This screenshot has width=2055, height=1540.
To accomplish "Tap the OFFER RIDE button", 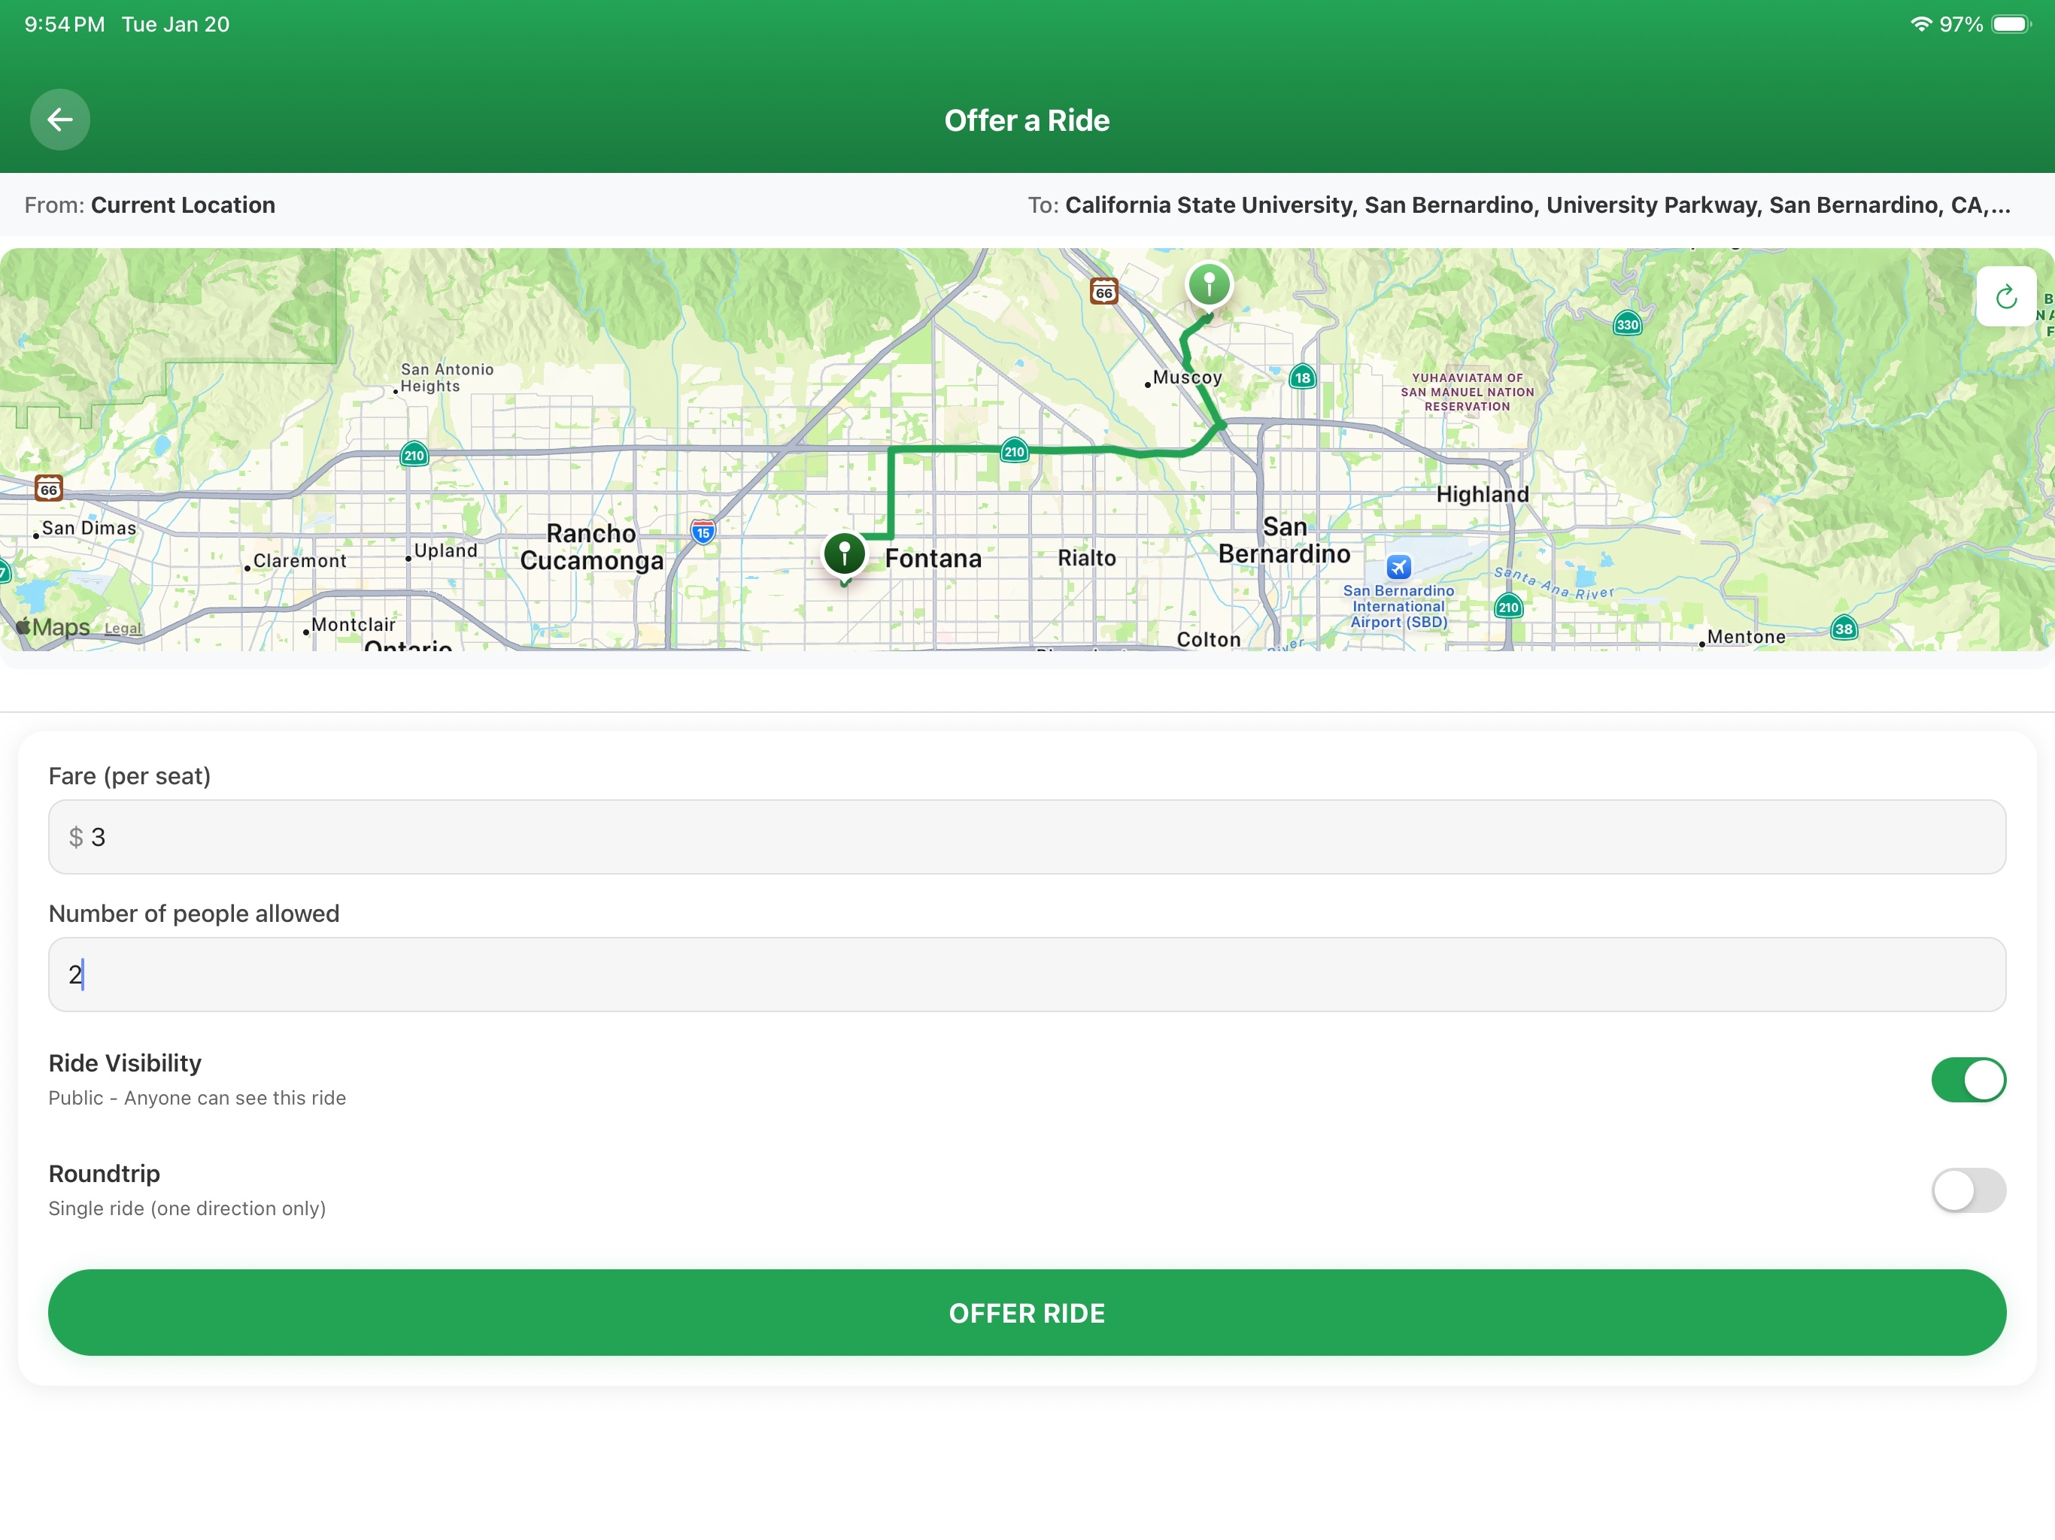I will pos(1027,1312).
